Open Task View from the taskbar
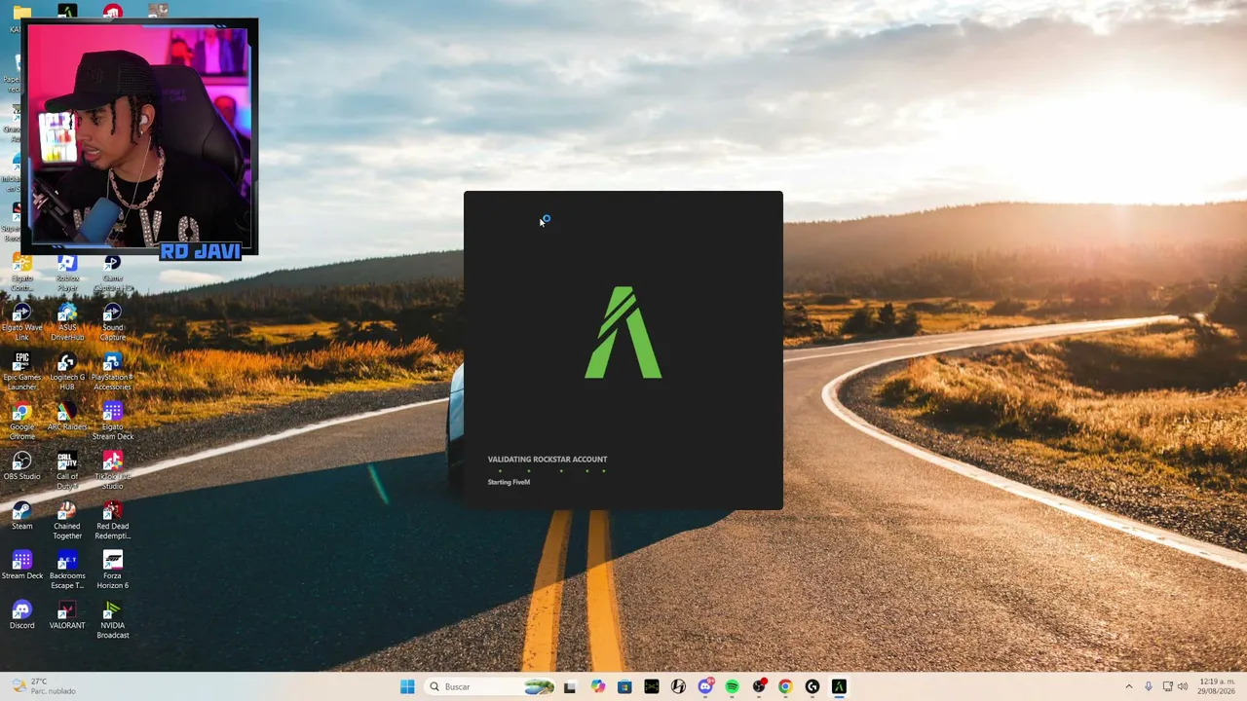Image resolution: width=1247 pixels, height=701 pixels. click(x=570, y=686)
